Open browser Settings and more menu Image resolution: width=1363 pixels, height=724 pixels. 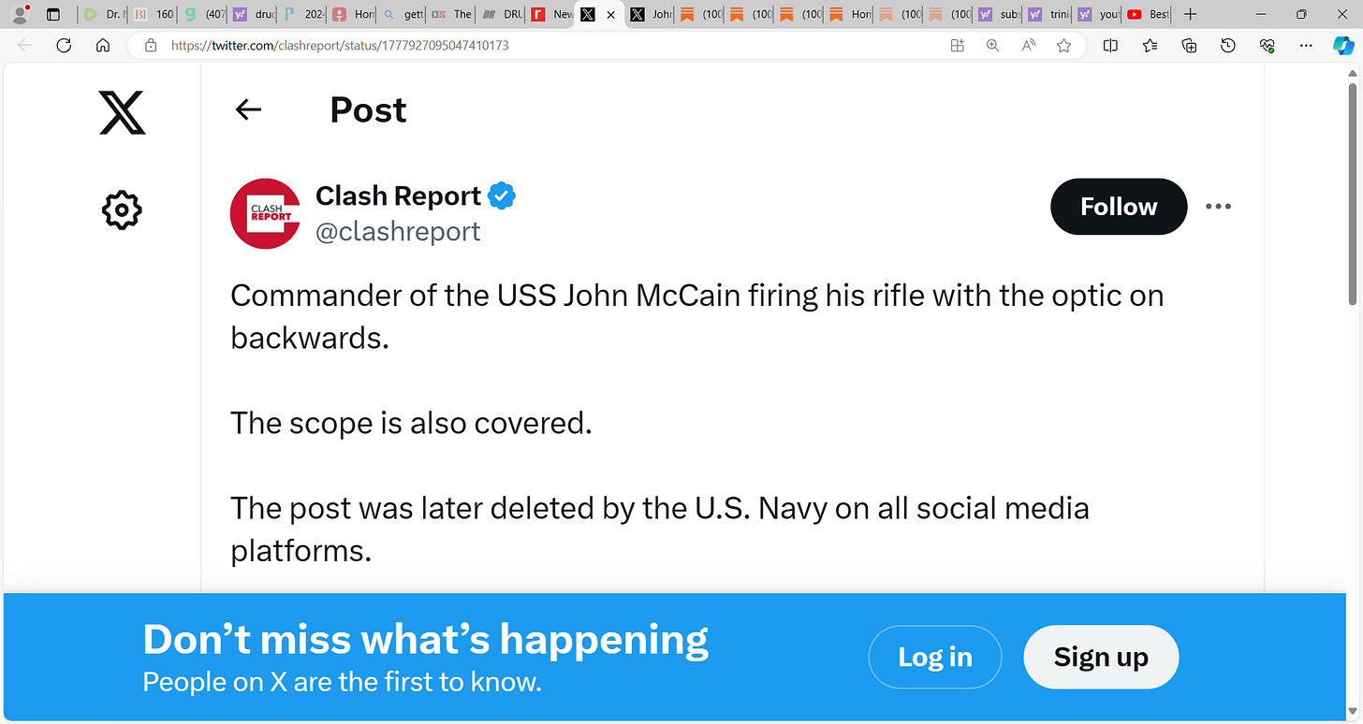(x=1306, y=45)
